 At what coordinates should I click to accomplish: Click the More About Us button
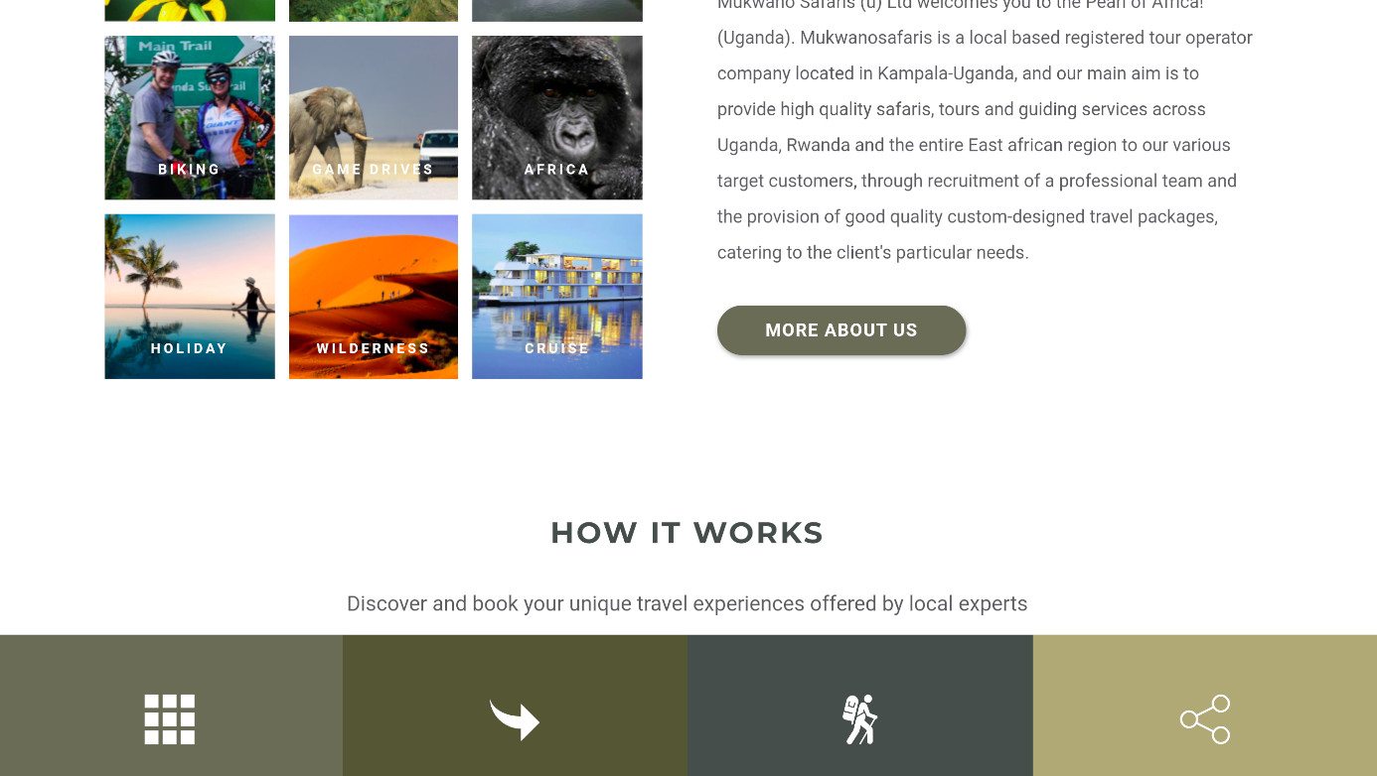841,330
